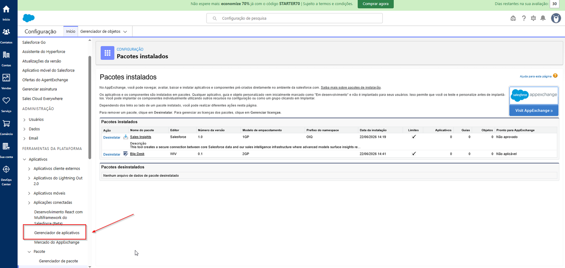Open Contatos icon in left rail

(6, 32)
